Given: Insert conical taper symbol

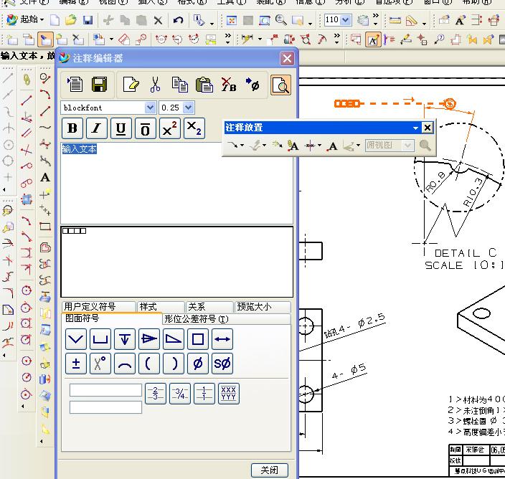Looking at the screenshot, I should click(149, 339).
